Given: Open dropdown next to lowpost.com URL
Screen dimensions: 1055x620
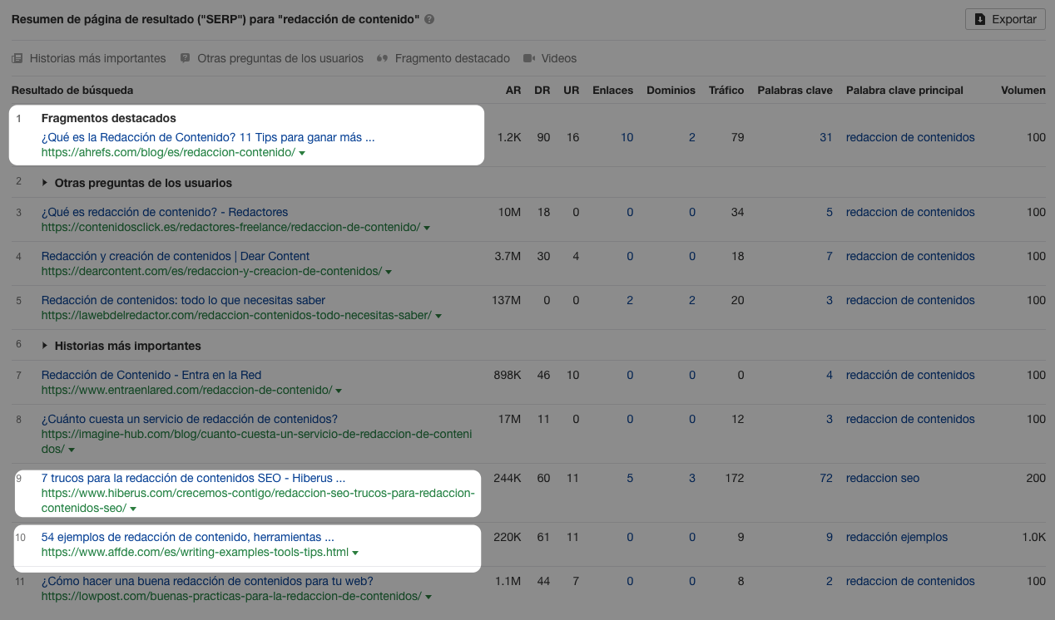Looking at the screenshot, I should pyautogui.click(x=428, y=597).
